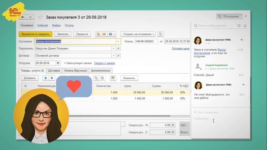Click the order date field 29.09.2018 12:37:00

click(177, 41)
